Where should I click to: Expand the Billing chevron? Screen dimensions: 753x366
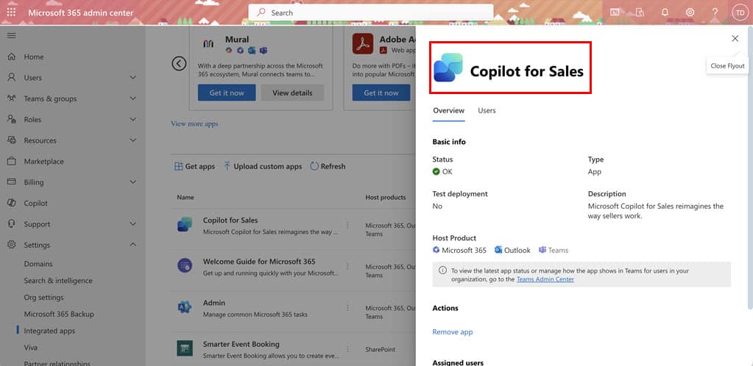[133, 182]
